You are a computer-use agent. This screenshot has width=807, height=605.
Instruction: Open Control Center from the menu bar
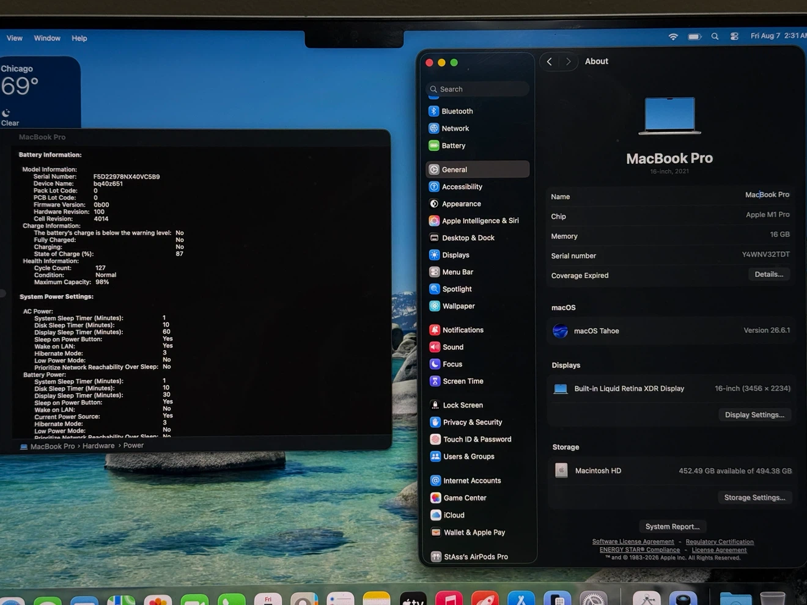click(734, 37)
